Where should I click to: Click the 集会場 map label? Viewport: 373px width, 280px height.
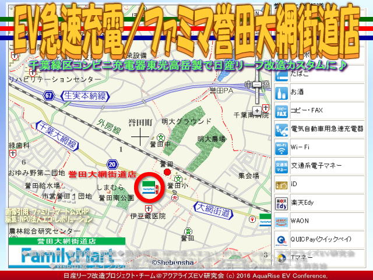click(249, 176)
